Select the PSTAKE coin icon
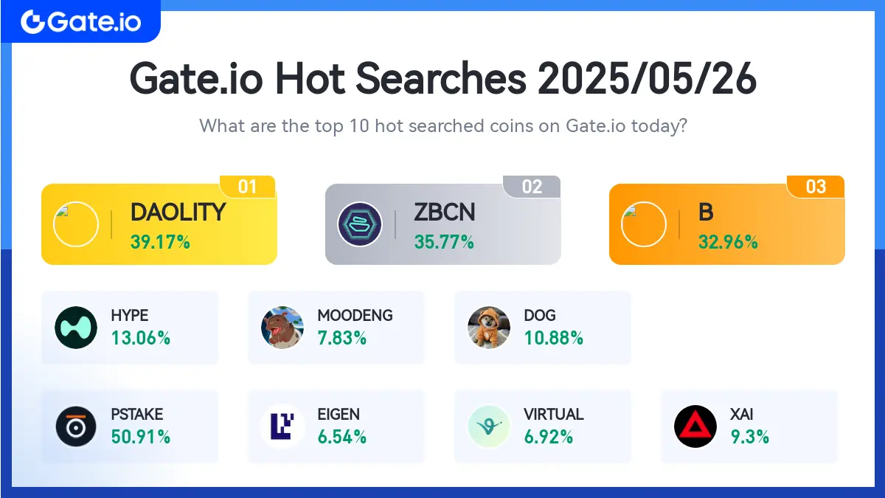This screenshot has width=885, height=498. click(76, 426)
